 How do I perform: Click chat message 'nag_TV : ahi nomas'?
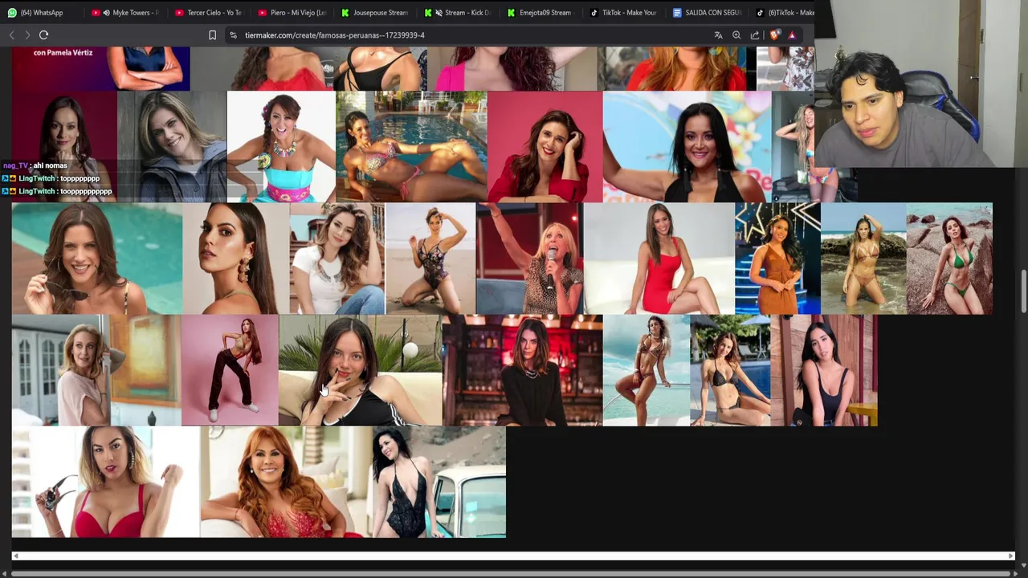(x=35, y=165)
